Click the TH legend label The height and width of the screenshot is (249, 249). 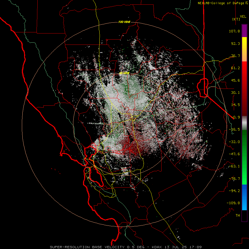(x=238, y=216)
